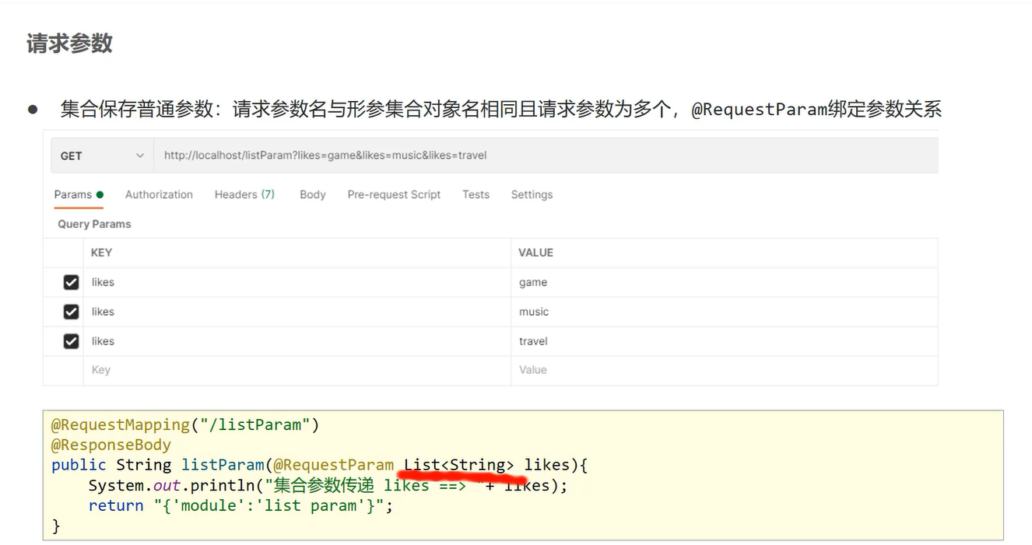This screenshot has height=545, width=1032.
Task: Click the Query Params label
Action: coord(94,224)
